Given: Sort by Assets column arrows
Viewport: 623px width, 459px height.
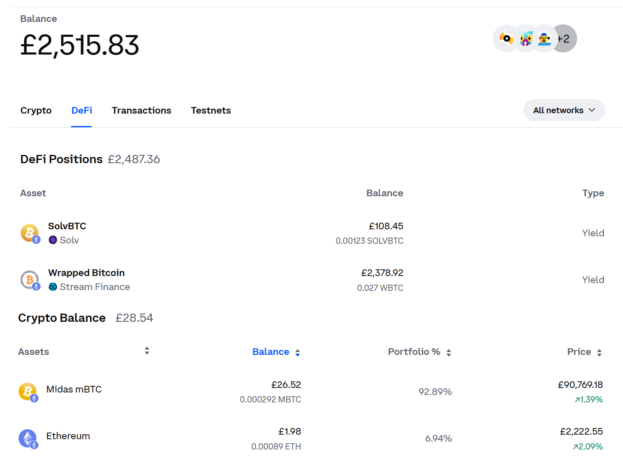Looking at the screenshot, I should click(147, 351).
